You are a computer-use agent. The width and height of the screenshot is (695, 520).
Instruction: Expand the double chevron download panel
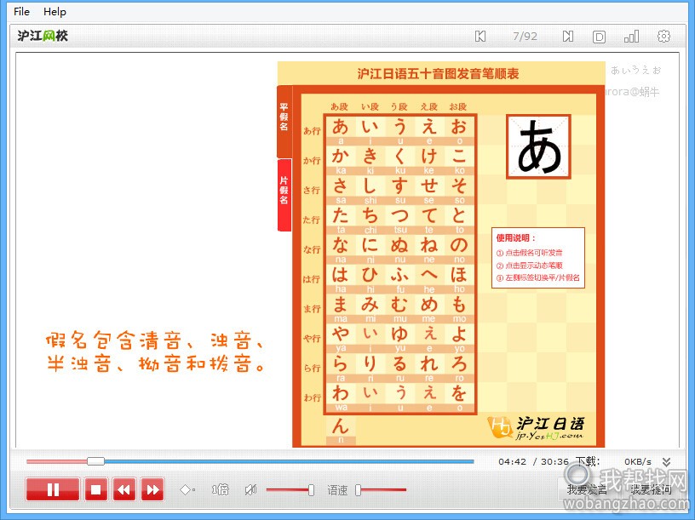[666, 462]
